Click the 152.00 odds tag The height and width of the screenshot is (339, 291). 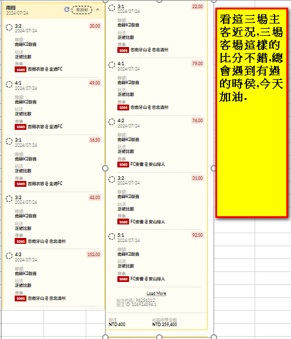click(94, 254)
